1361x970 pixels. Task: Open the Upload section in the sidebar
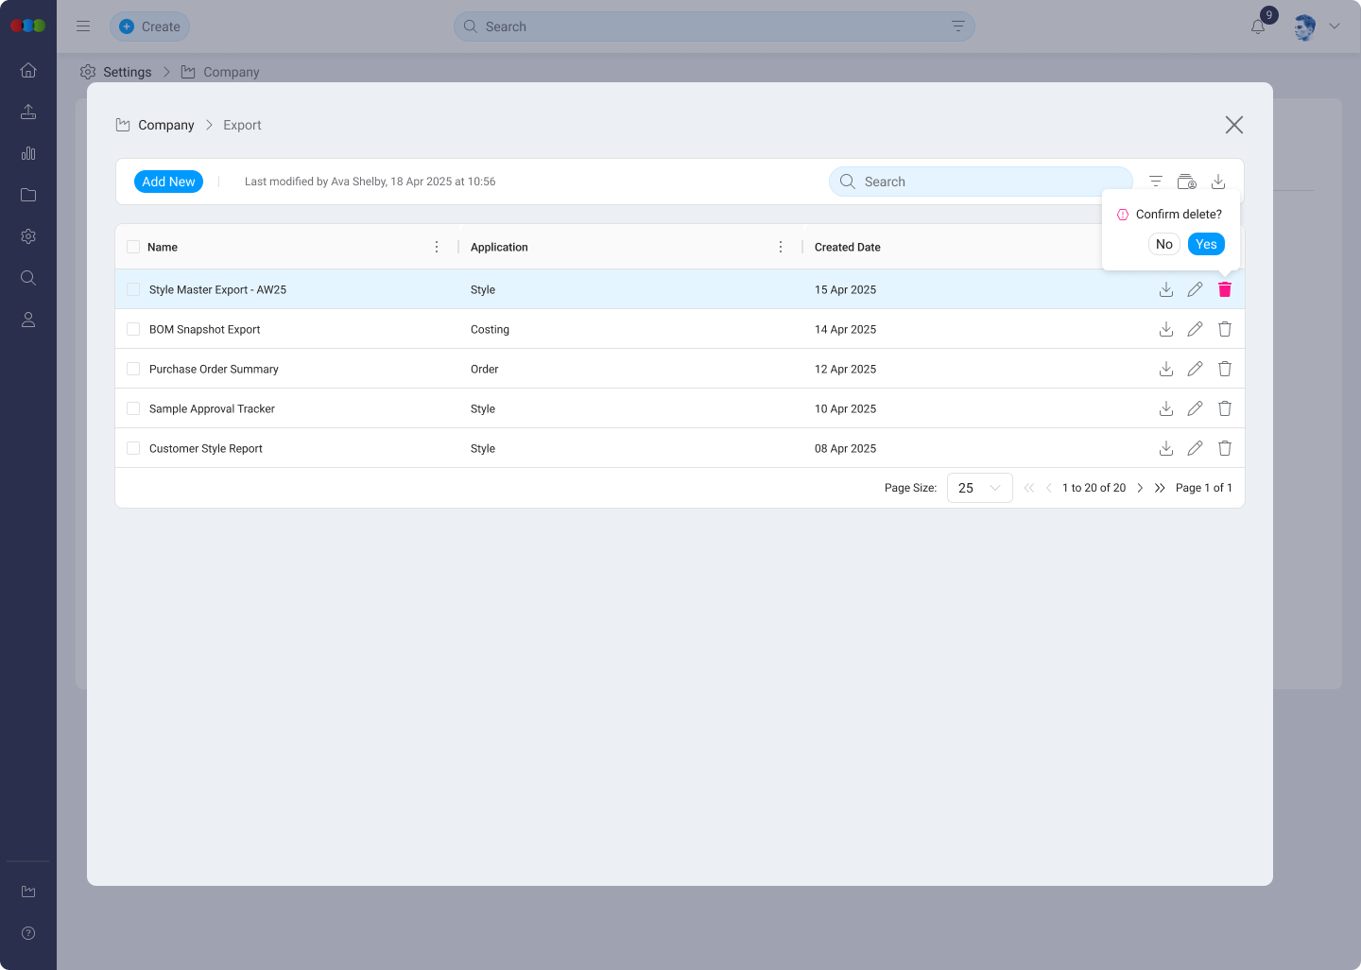coord(27,111)
